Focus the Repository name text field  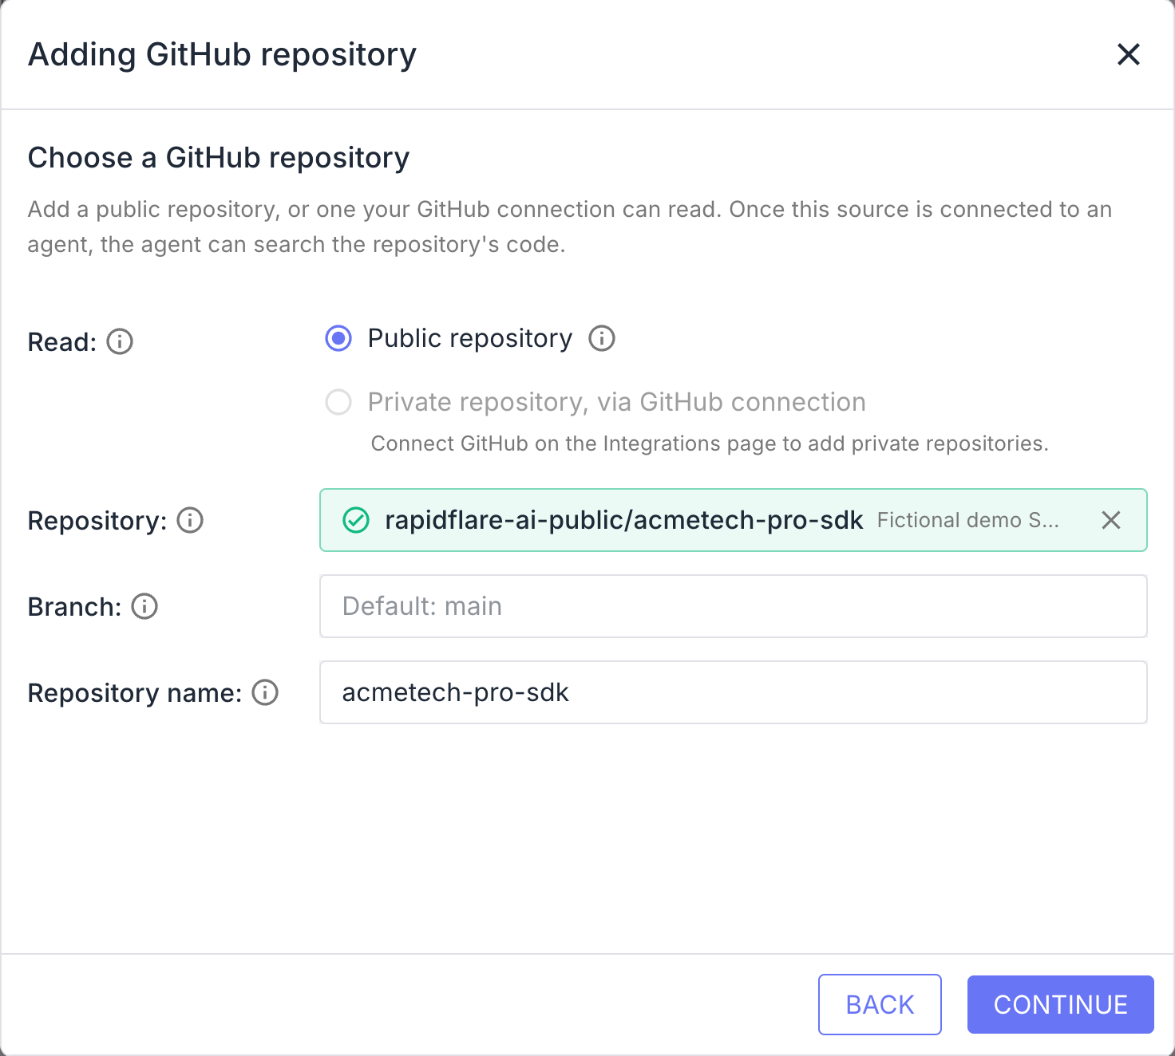(x=733, y=692)
